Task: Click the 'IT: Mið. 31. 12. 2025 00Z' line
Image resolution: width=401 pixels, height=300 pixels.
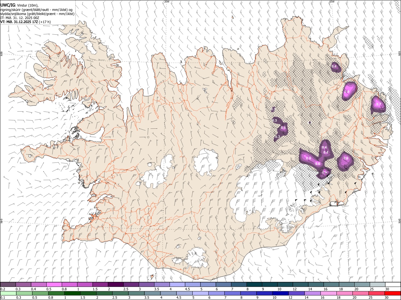Action: point(20,18)
